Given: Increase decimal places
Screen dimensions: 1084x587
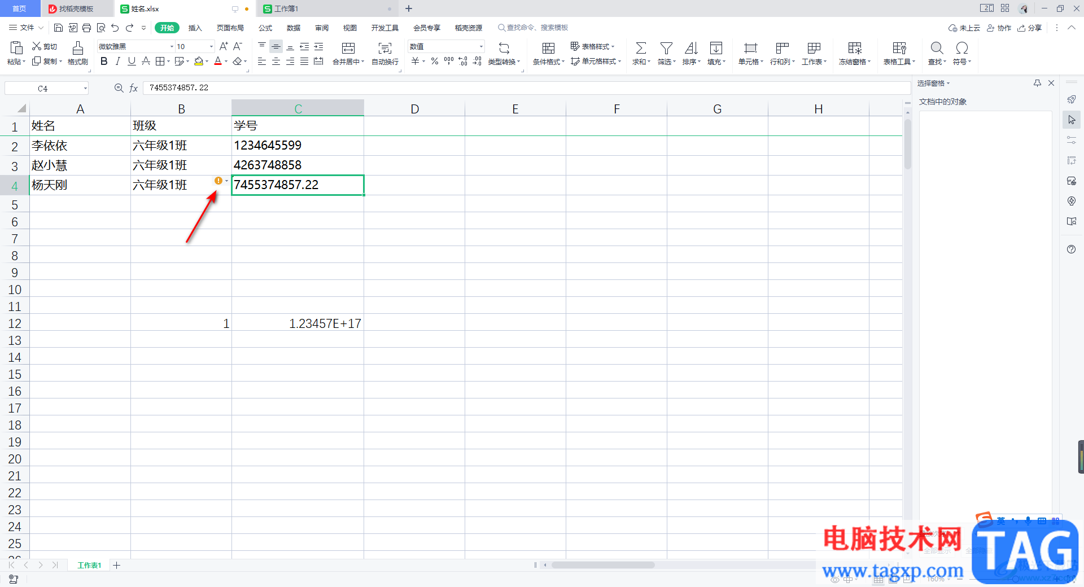Looking at the screenshot, I should coord(463,61).
